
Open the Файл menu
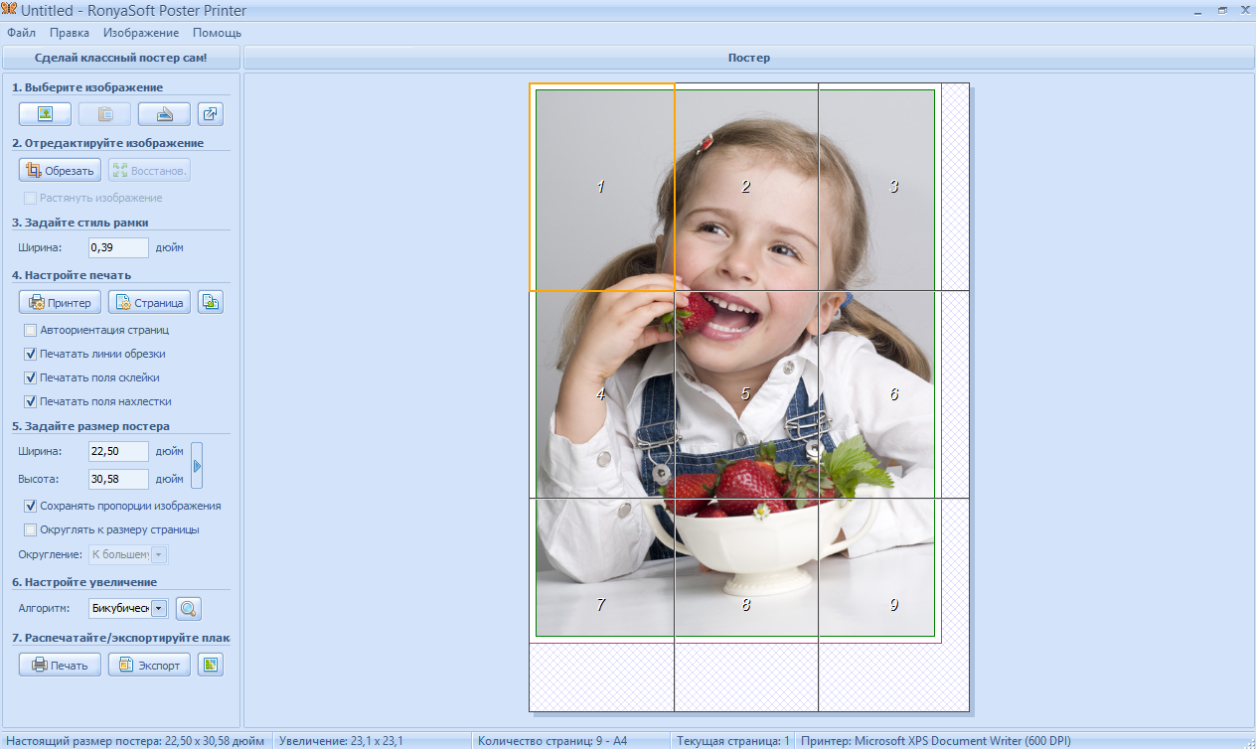21,33
